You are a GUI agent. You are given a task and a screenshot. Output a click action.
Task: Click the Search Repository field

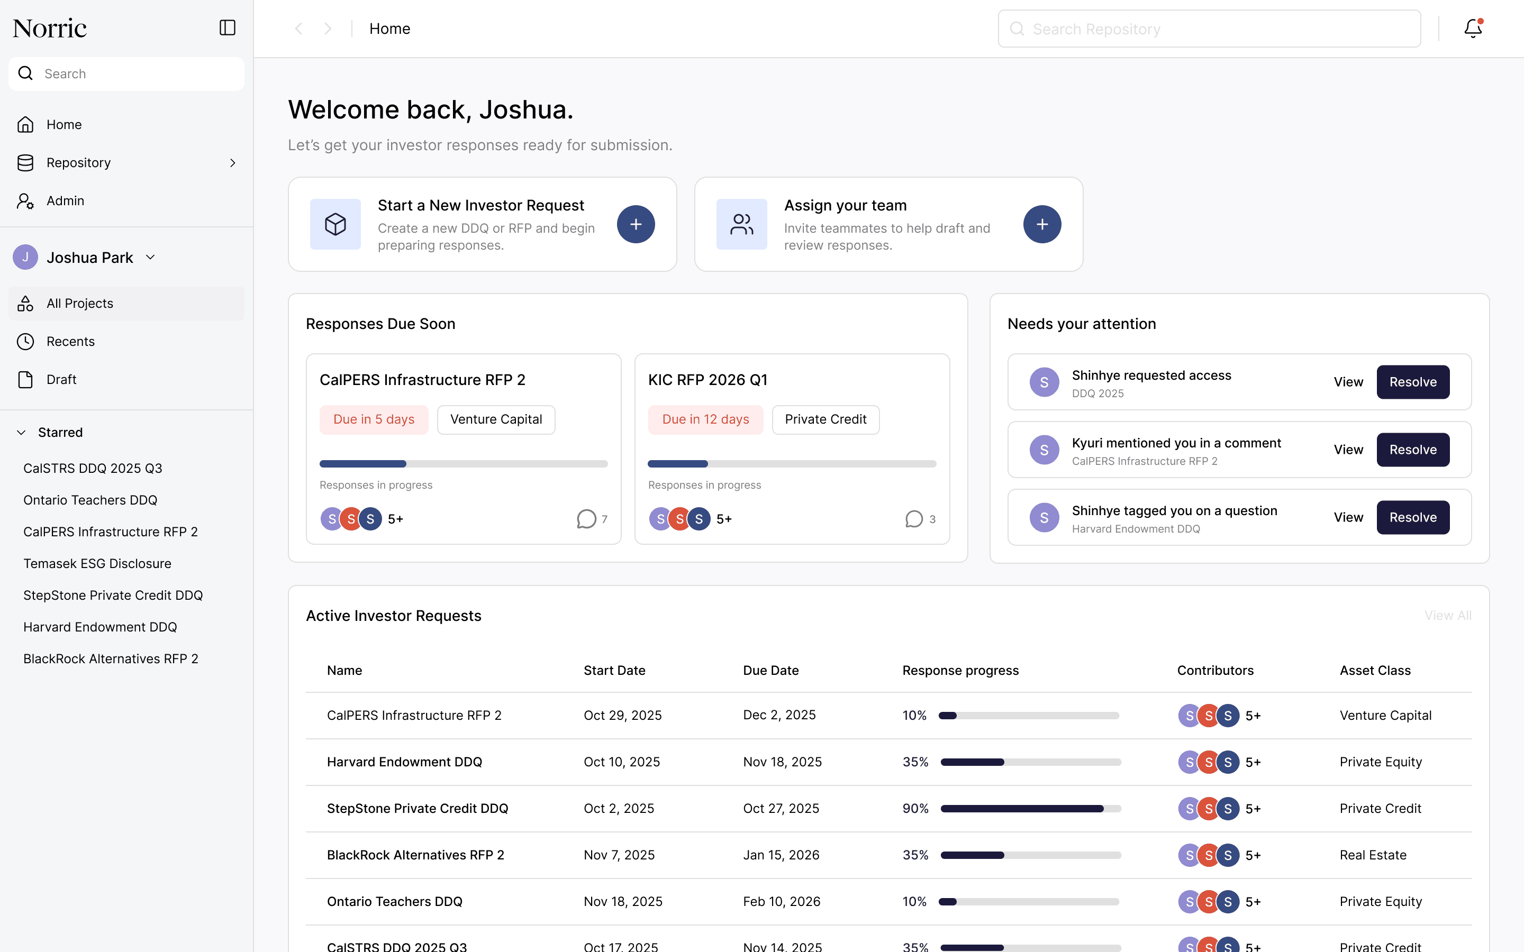(1209, 29)
